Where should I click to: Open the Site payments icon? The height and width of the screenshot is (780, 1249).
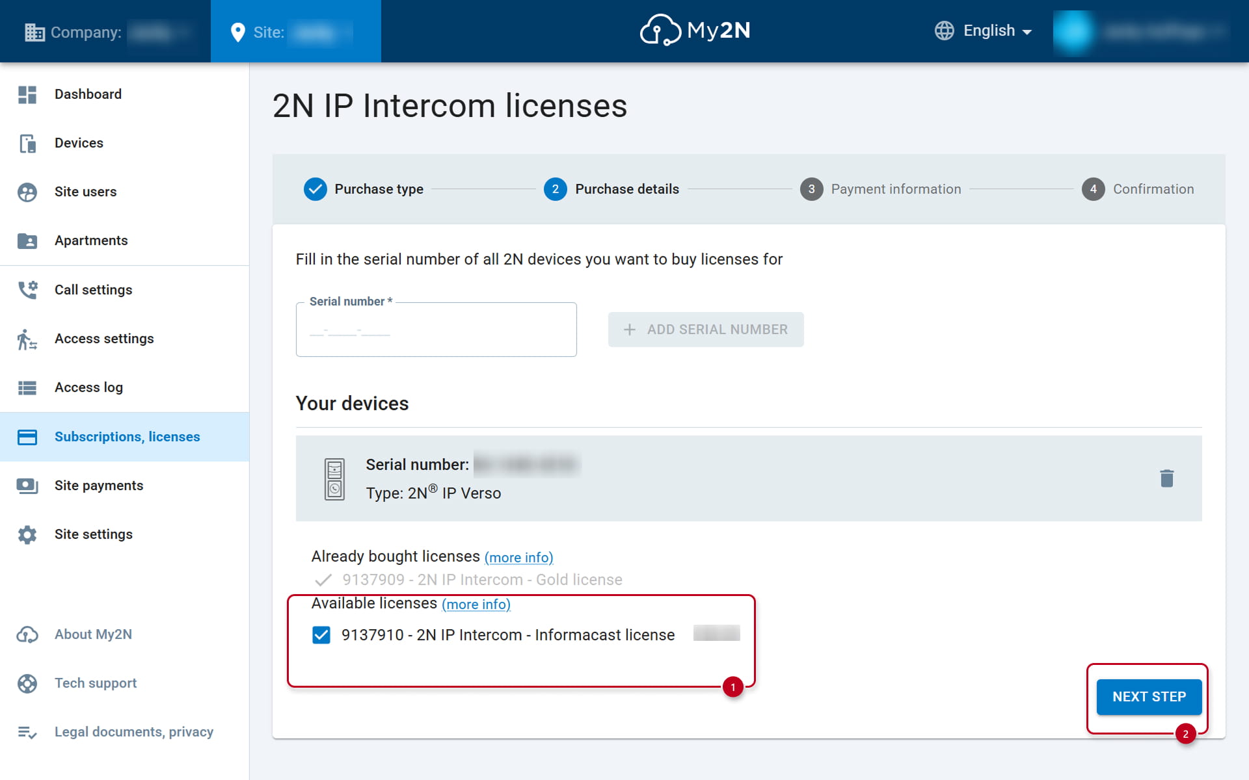(x=27, y=486)
